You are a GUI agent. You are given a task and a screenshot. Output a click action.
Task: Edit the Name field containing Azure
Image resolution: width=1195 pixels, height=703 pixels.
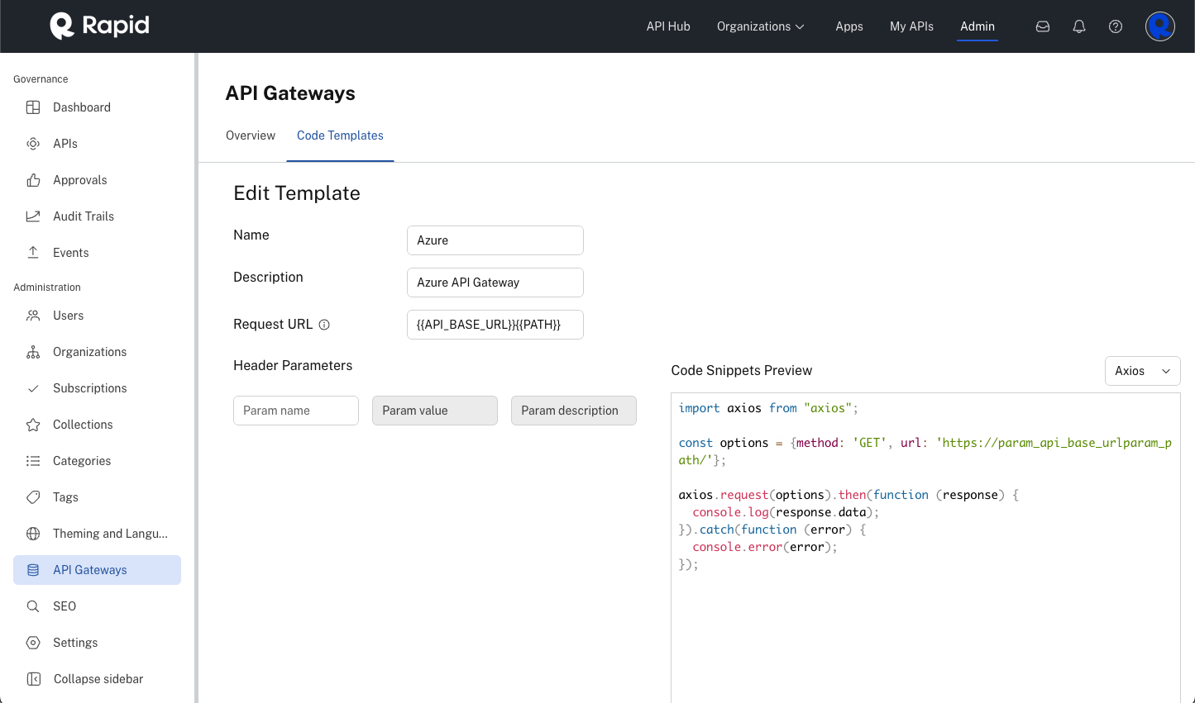click(x=495, y=240)
